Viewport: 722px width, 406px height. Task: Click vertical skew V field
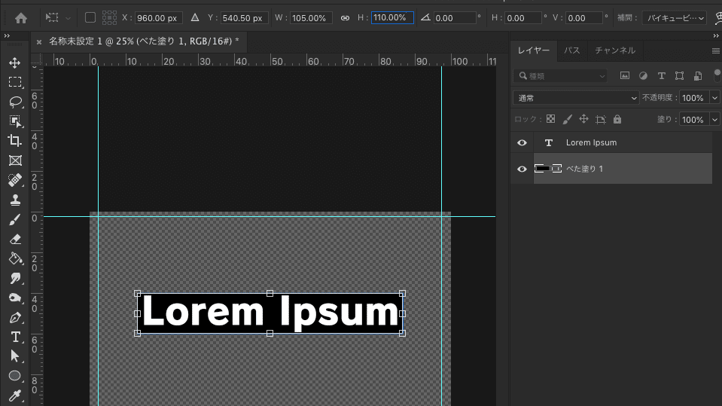[x=584, y=18]
